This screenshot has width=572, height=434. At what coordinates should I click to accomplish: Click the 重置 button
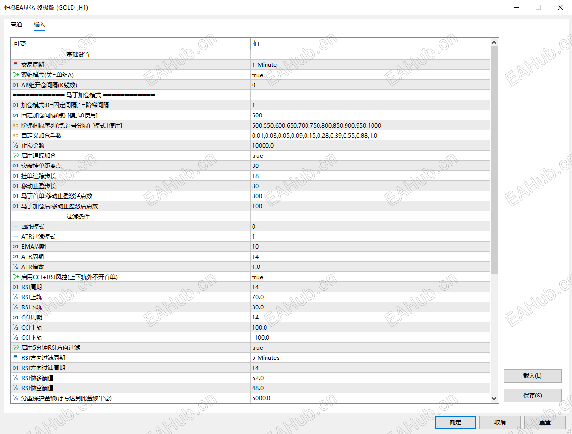(x=545, y=422)
